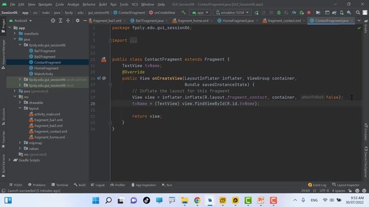Expand the manifests folder

click(x=15, y=33)
